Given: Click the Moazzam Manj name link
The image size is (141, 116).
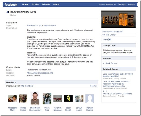Looking at the screenshot, I should coord(12,109).
